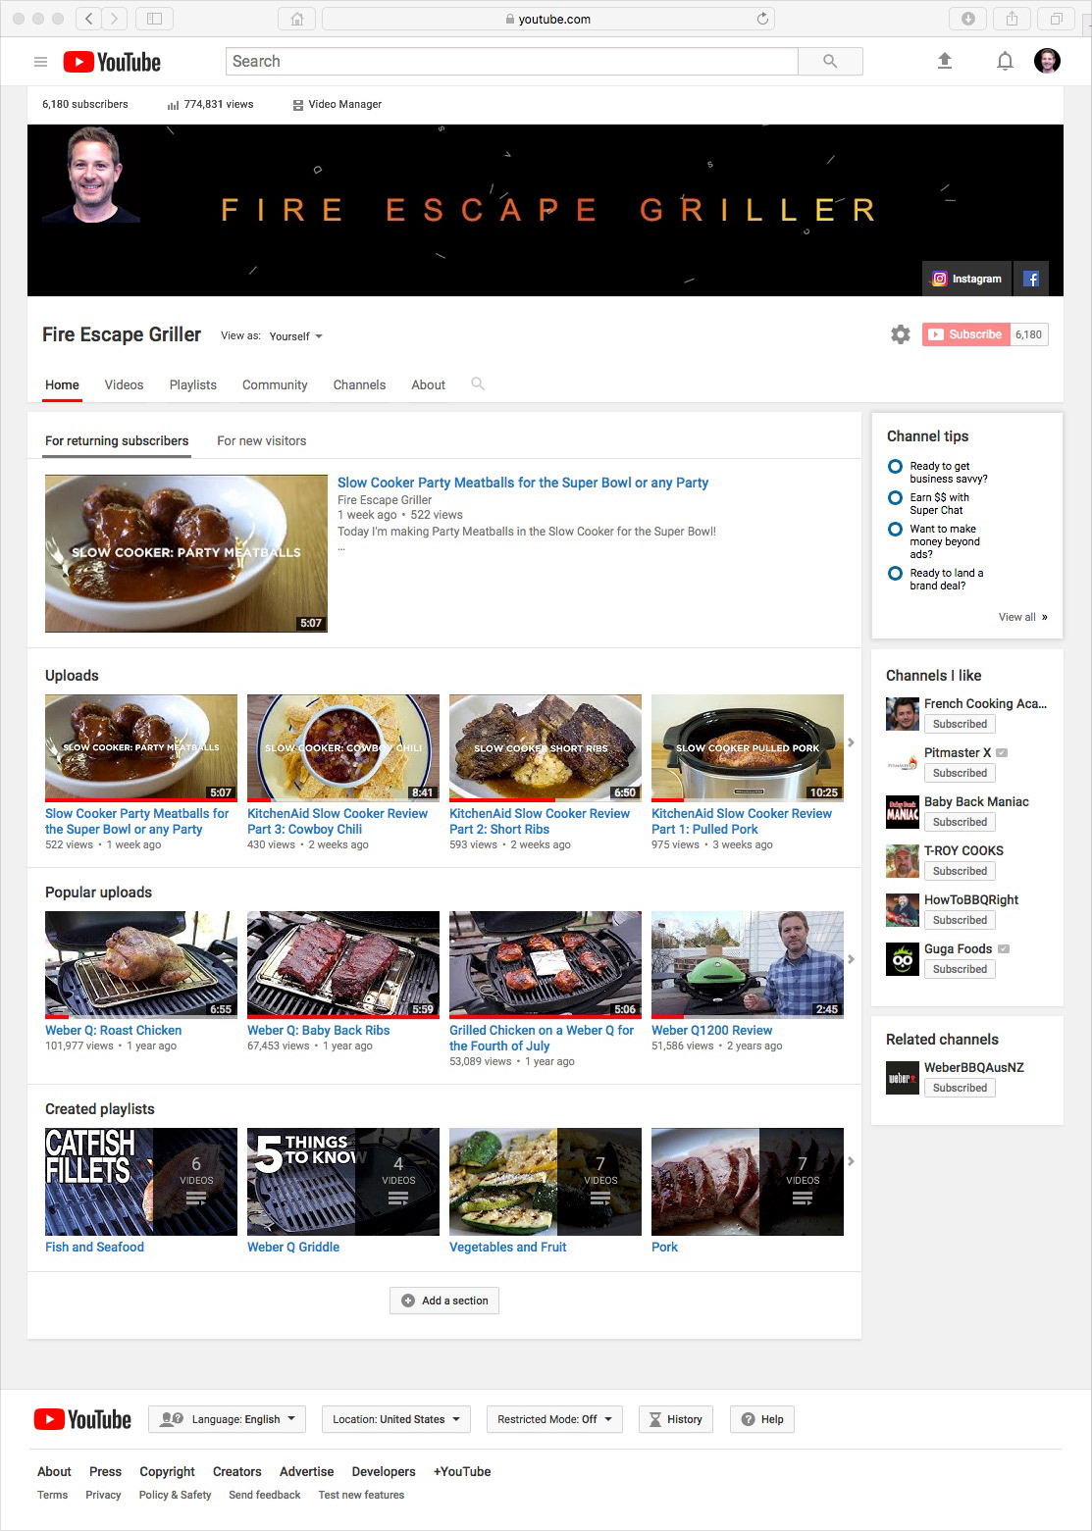Open the About tab
The height and width of the screenshot is (1531, 1092).
pyautogui.click(x=428, y=384)
